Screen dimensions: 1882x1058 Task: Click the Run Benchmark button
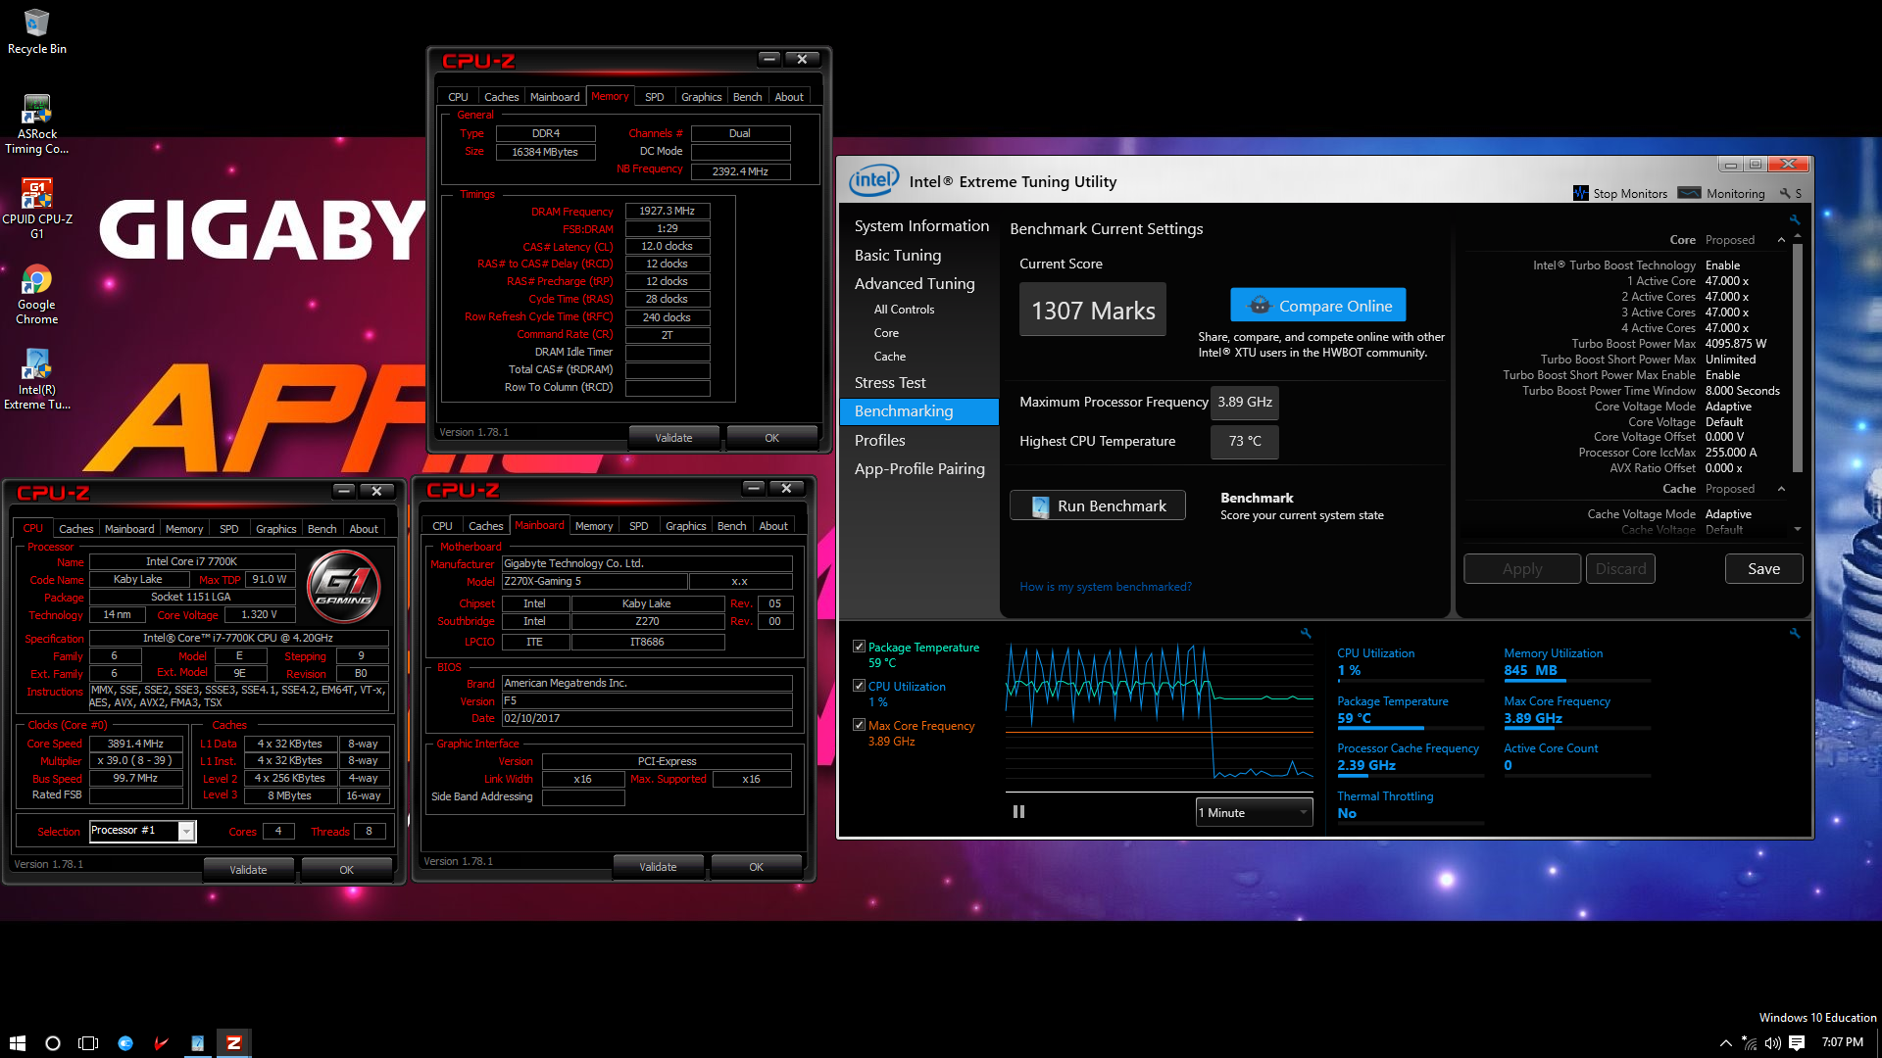tap(1097, 505)
